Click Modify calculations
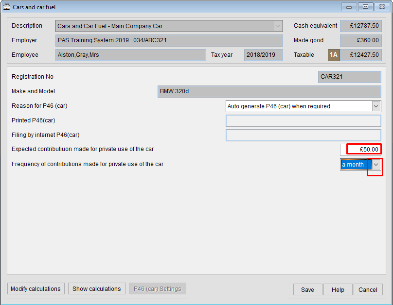Screen dimensions: 393x305 point(36,288)
